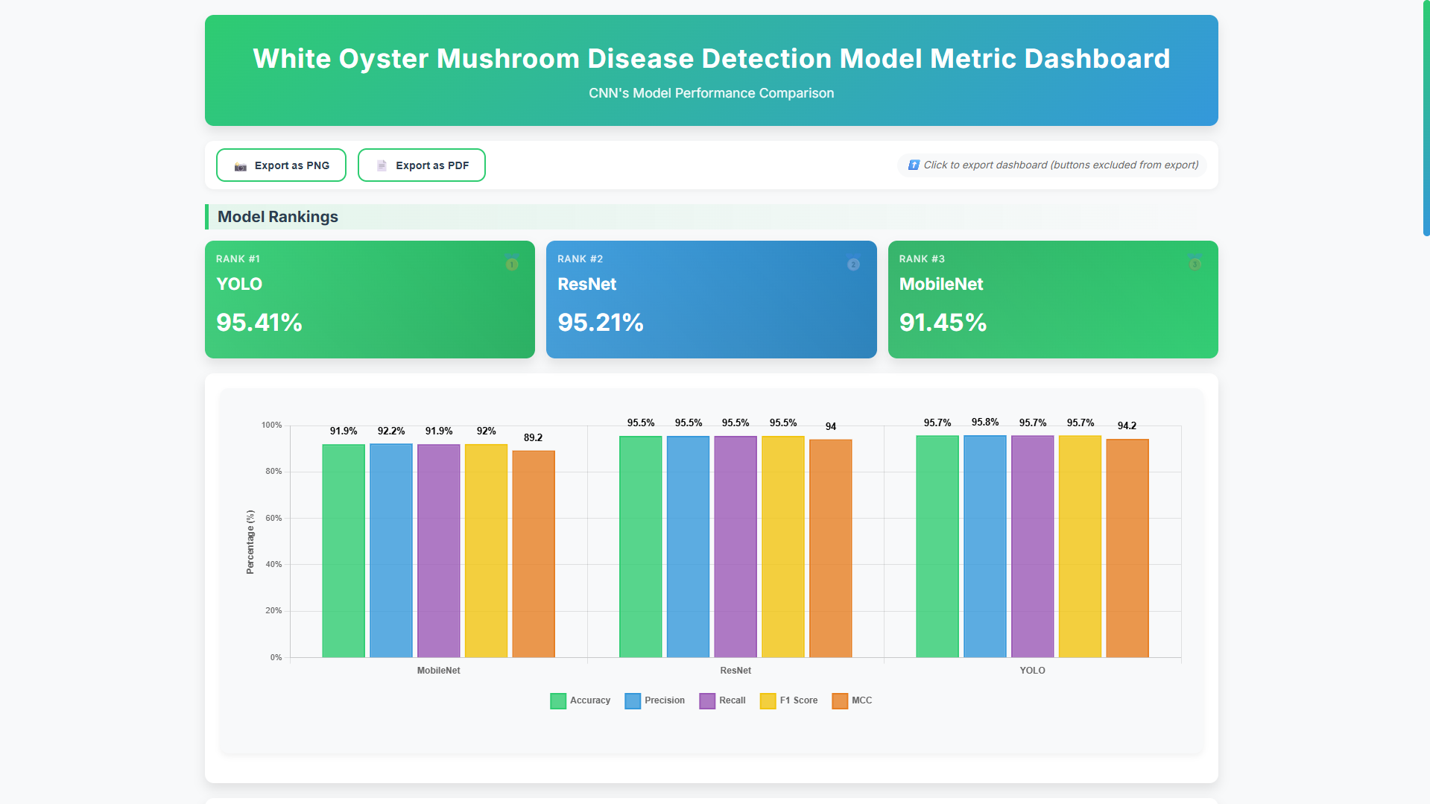Click MobileNet MCC bar 89.2
Viewport: 1430px width, 804px height.
point(534,554)
